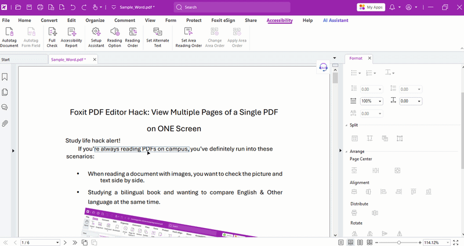
Task: Redo the last undone action
Action: tap(84, 7)
